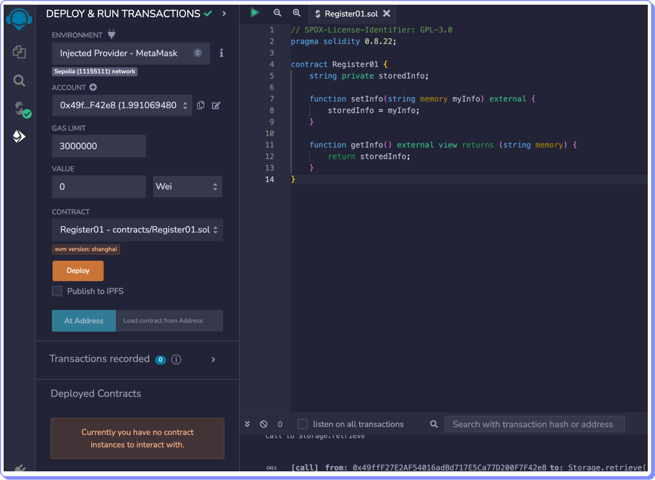Expand the Transactions recorded section
Screen dimensions: 655x480
click(x=213, y=360)
